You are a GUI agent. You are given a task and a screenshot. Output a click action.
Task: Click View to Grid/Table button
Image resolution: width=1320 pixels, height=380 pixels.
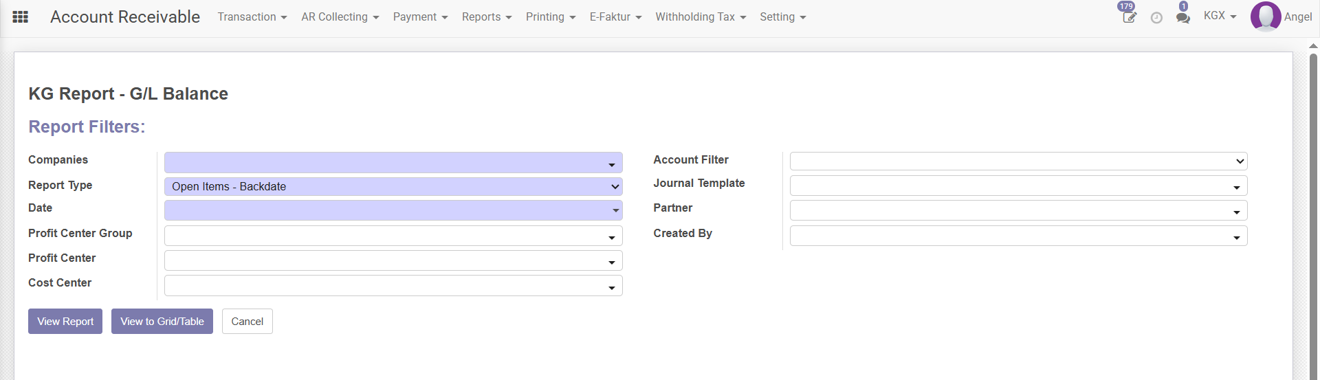(x=162, y=322)
